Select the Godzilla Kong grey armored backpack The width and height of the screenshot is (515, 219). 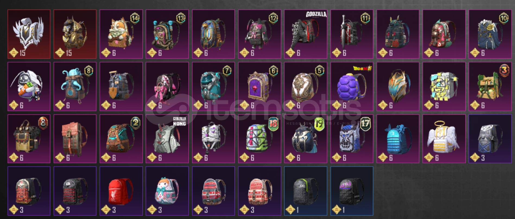point(167,139)
